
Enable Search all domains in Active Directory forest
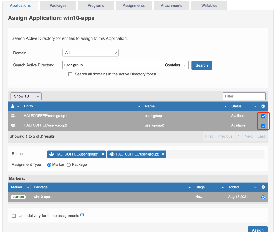coord(70,74)
